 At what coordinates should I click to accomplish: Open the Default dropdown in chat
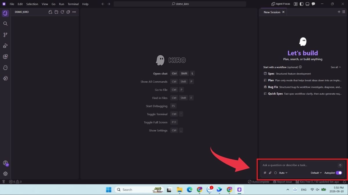pyautogui.click(x=316, y=173)
